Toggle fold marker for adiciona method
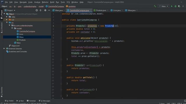 point(61,38)
